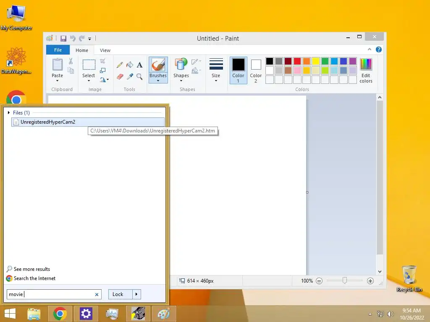430x322 pixels.
Task: Click the Paint icon in the taskbar
Action: click(164, 314)
